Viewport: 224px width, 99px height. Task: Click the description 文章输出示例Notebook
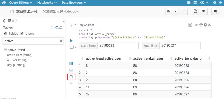[60, 11]
